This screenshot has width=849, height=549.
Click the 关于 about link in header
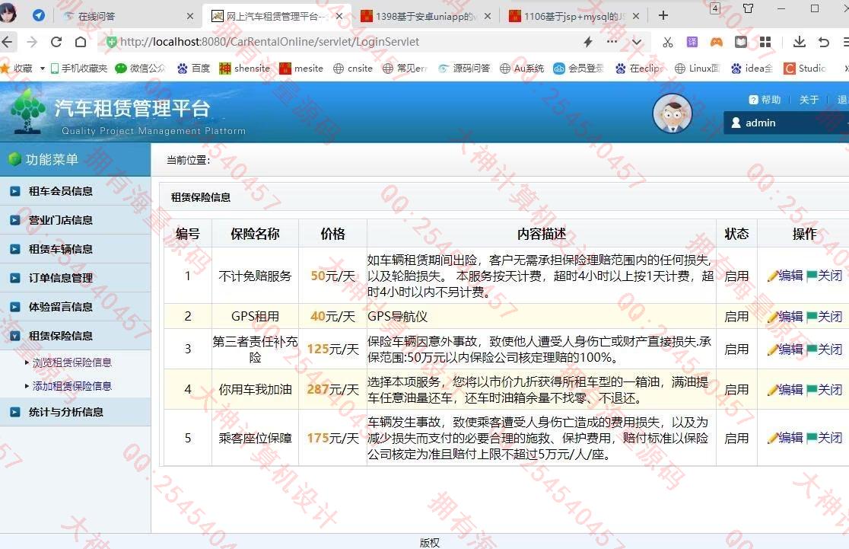click(809, 100)
